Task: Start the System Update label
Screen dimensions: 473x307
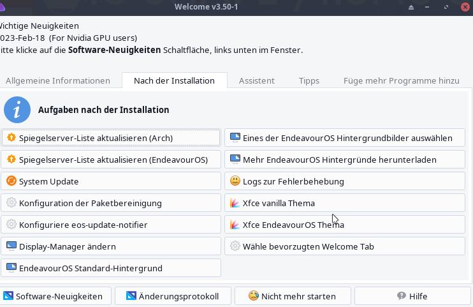Action: coord(49,182)
